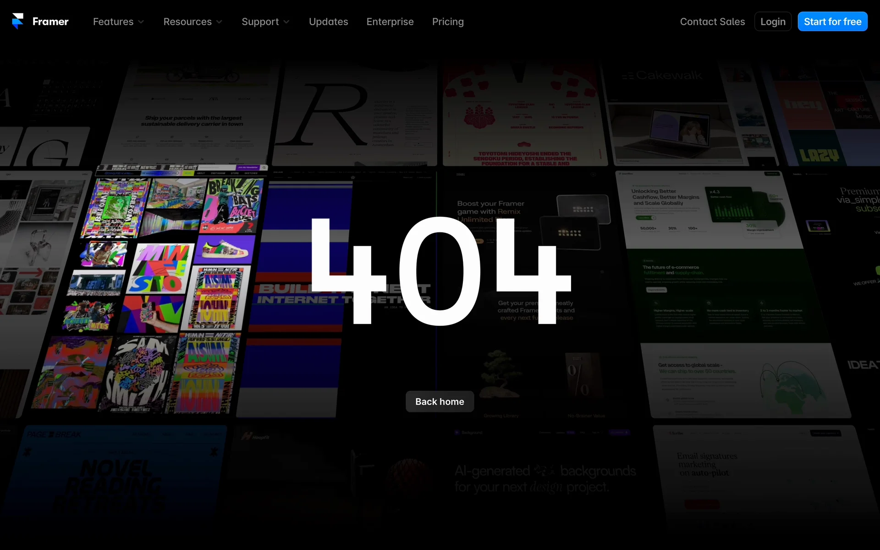The height and width of the screenshot is (550, 880).
Task: Click the Start for free button
Action: tap(832, 22)
